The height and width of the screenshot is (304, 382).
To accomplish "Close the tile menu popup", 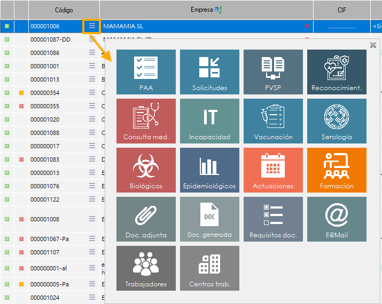I will pos(373,45).
